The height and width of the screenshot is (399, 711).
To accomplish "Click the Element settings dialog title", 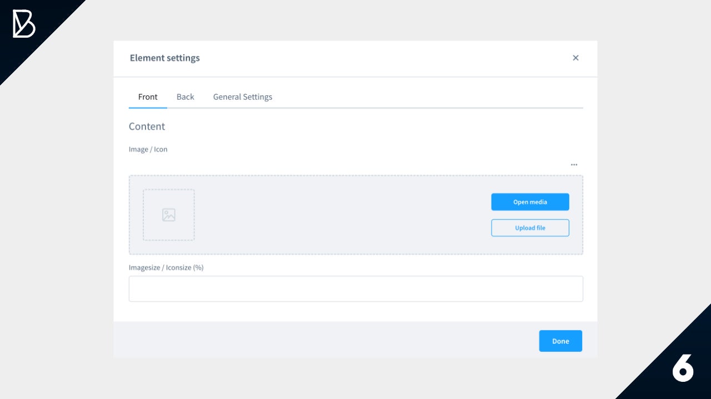I will tap(164, 58).
